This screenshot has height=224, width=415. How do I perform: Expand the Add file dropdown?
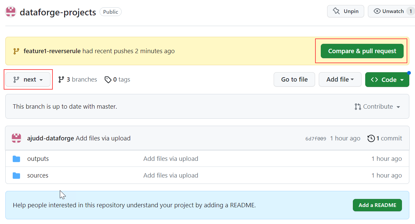pos(340,80)
